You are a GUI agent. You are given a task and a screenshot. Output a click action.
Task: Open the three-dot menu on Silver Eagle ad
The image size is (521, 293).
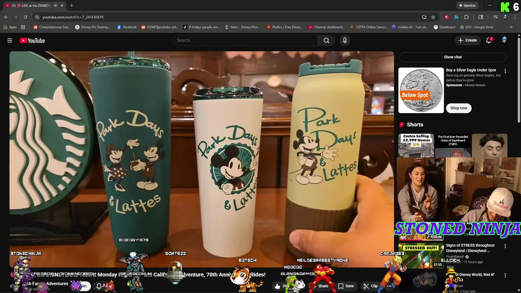pyautogui.click(x=505, y=71)
